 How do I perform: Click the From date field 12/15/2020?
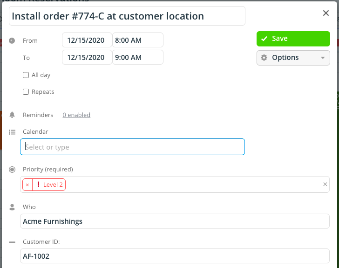point(87,40)
